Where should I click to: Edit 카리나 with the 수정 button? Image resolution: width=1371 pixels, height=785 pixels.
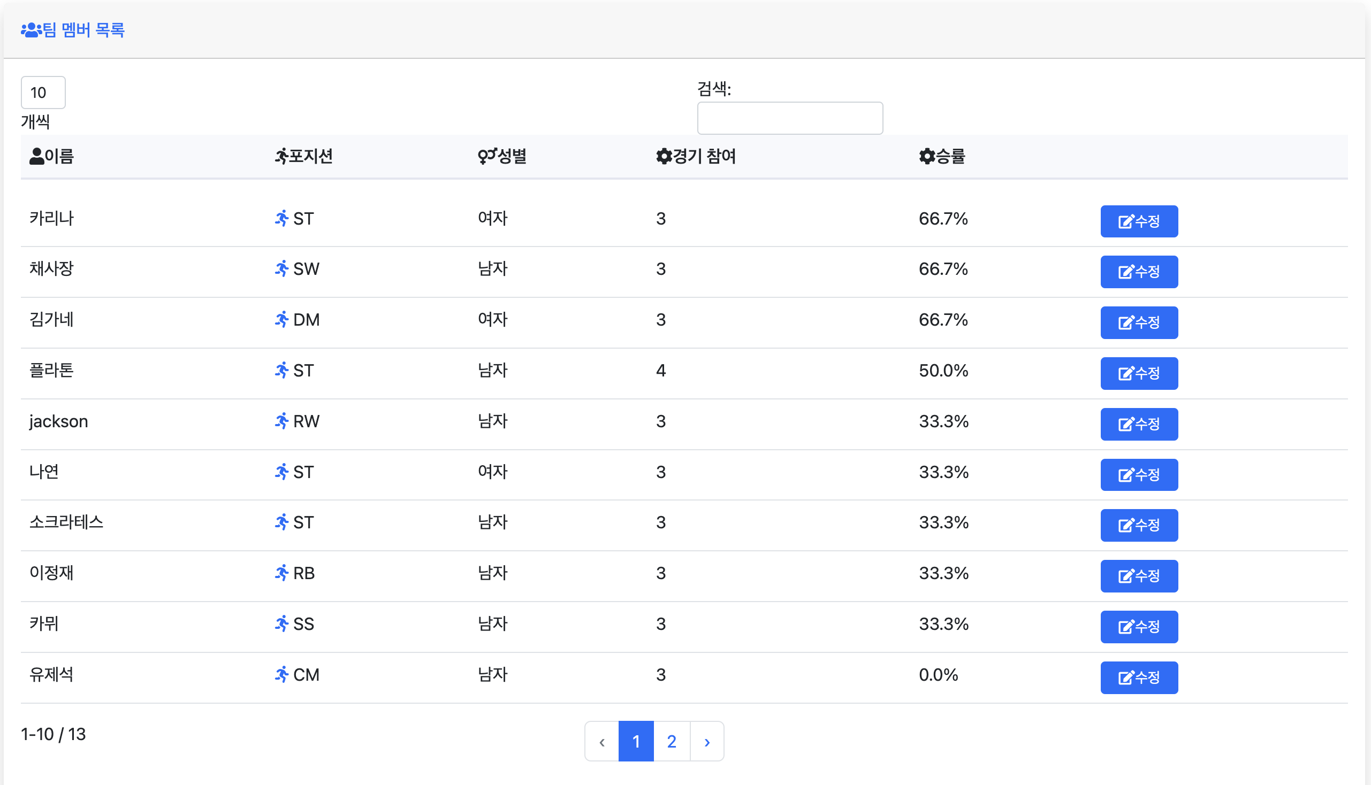(1139, 221)
